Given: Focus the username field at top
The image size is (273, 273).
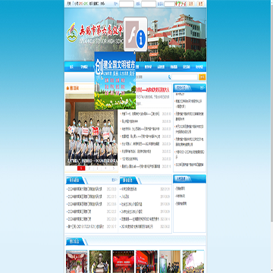Looking at the screenshot, I should pos(127,4).
